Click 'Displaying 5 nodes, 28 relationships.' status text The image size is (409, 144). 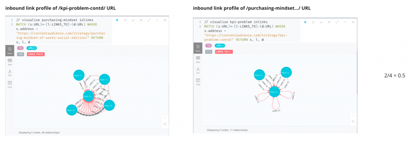coord(40,132)
